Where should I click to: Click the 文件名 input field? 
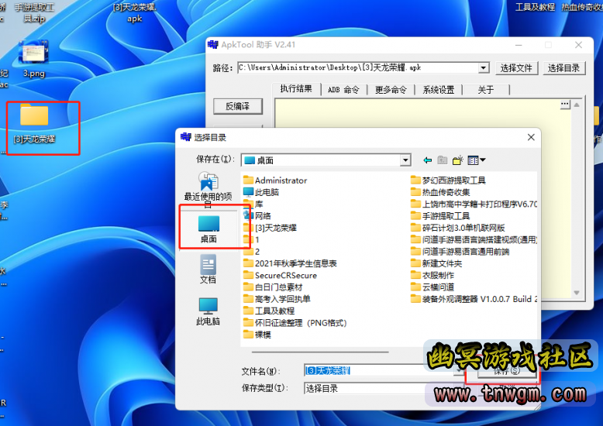[381, 371]
